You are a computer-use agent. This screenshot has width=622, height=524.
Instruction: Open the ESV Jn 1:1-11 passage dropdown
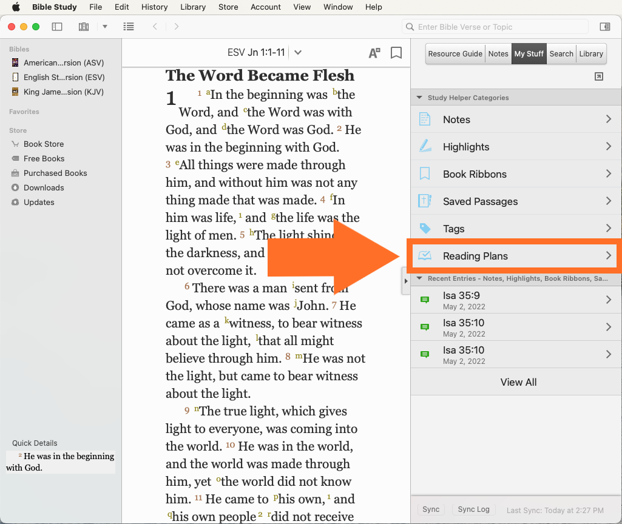(x=298, y=53)
